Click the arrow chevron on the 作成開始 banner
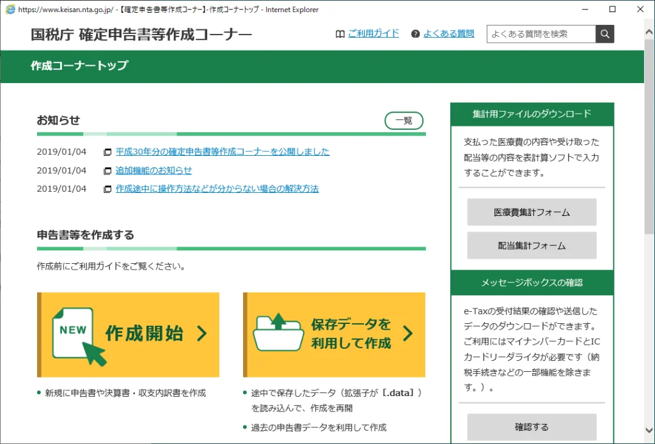 coord(203,333)
